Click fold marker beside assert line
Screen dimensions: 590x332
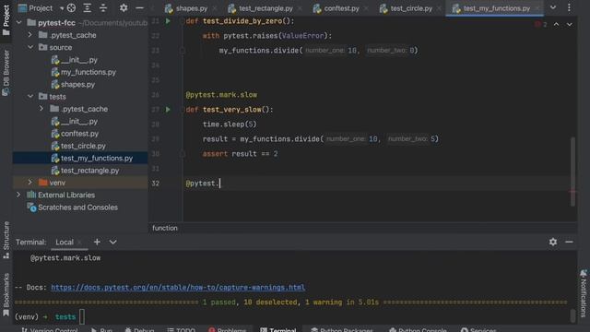click(183, 154)
